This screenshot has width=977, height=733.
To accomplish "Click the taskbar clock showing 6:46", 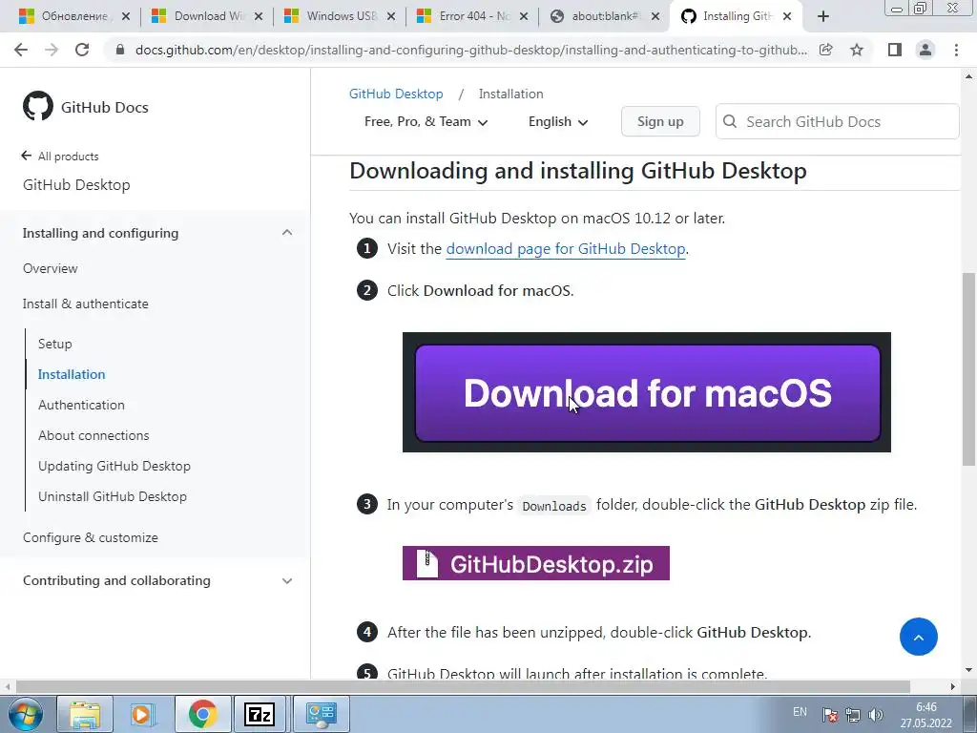I will (925, 715).
